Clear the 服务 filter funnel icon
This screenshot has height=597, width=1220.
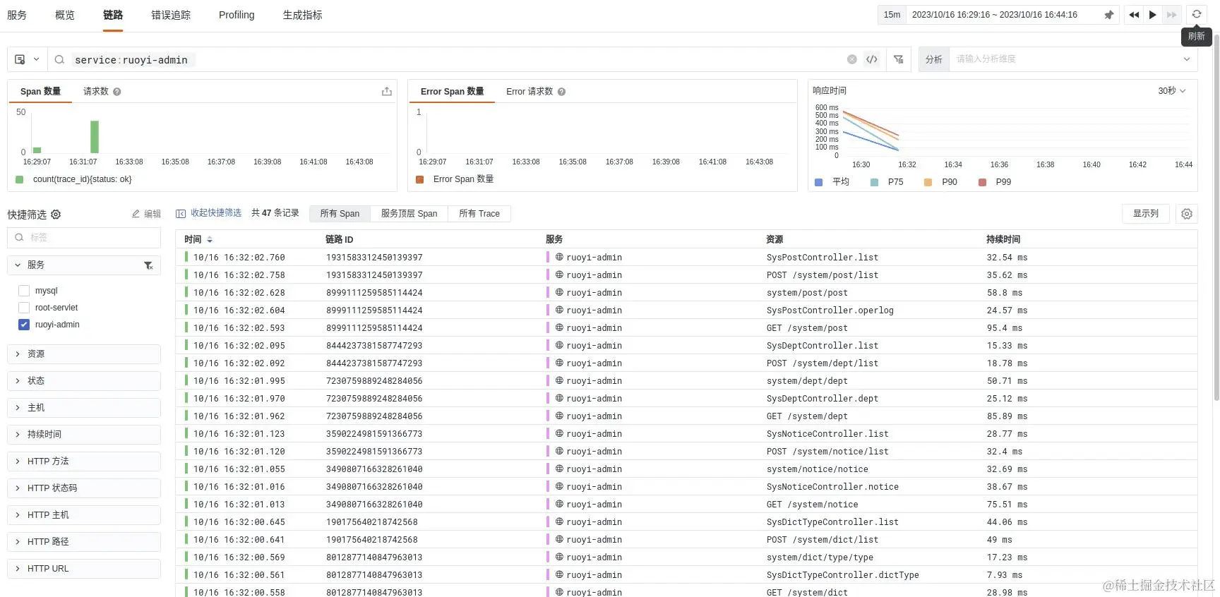click(x=148, y=265)
